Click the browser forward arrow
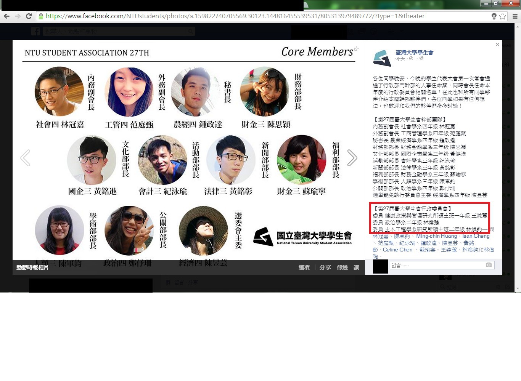Image resolution: width=521 pixels, height=381 pixels. (x=18, y=16)
